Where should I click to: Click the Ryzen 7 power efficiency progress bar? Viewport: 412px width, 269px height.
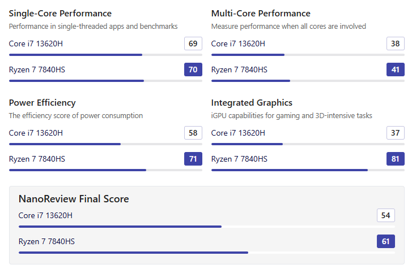[x=105, y=170]
